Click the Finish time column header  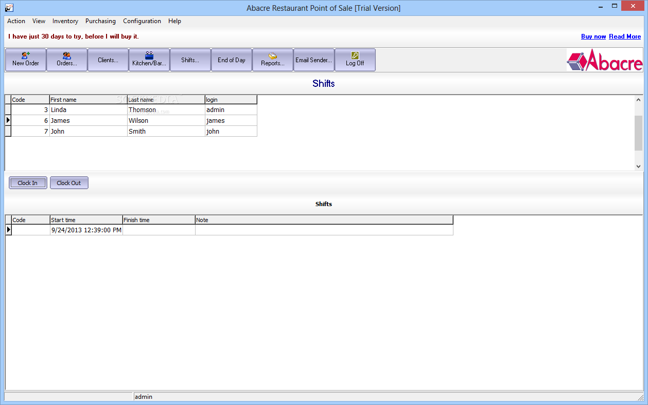coord(159,220)
